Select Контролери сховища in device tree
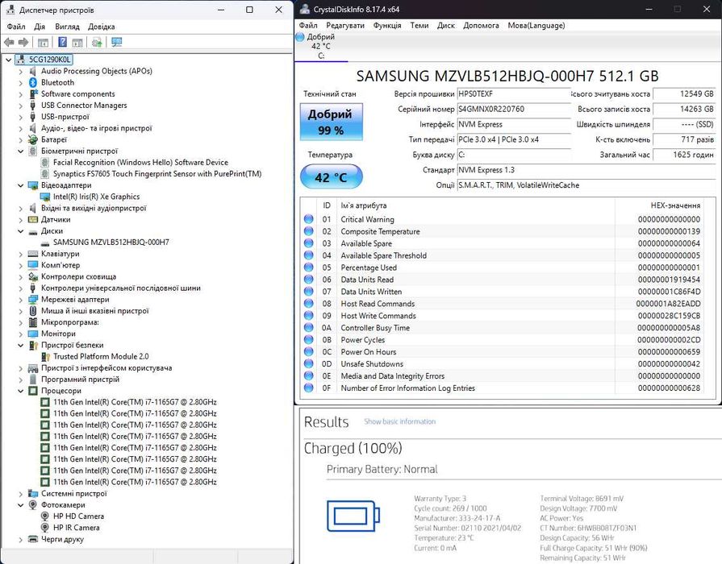722x564 pixels. coord(78,277)
